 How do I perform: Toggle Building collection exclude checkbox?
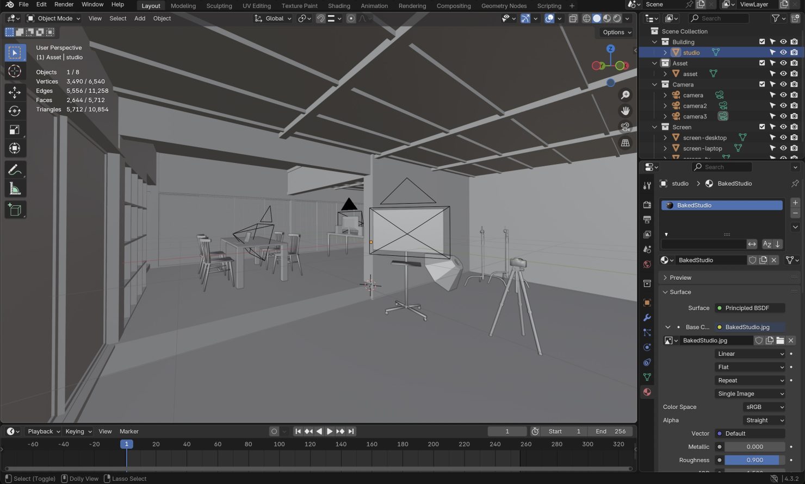point(762,42)
